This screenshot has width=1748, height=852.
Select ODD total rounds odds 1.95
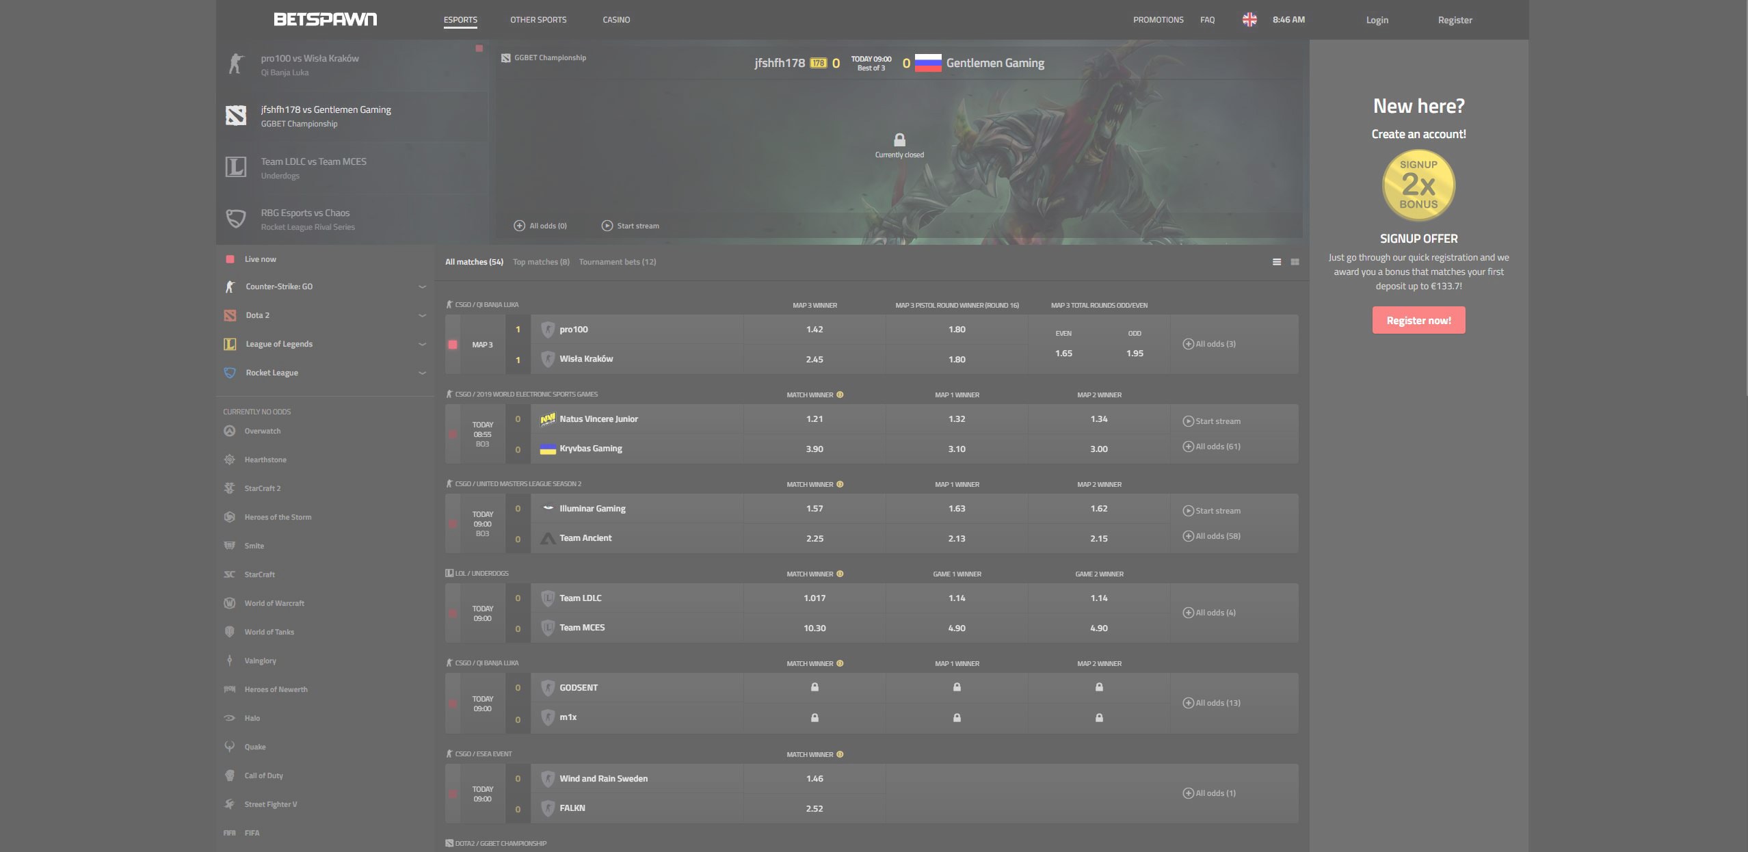[1135, 354]
